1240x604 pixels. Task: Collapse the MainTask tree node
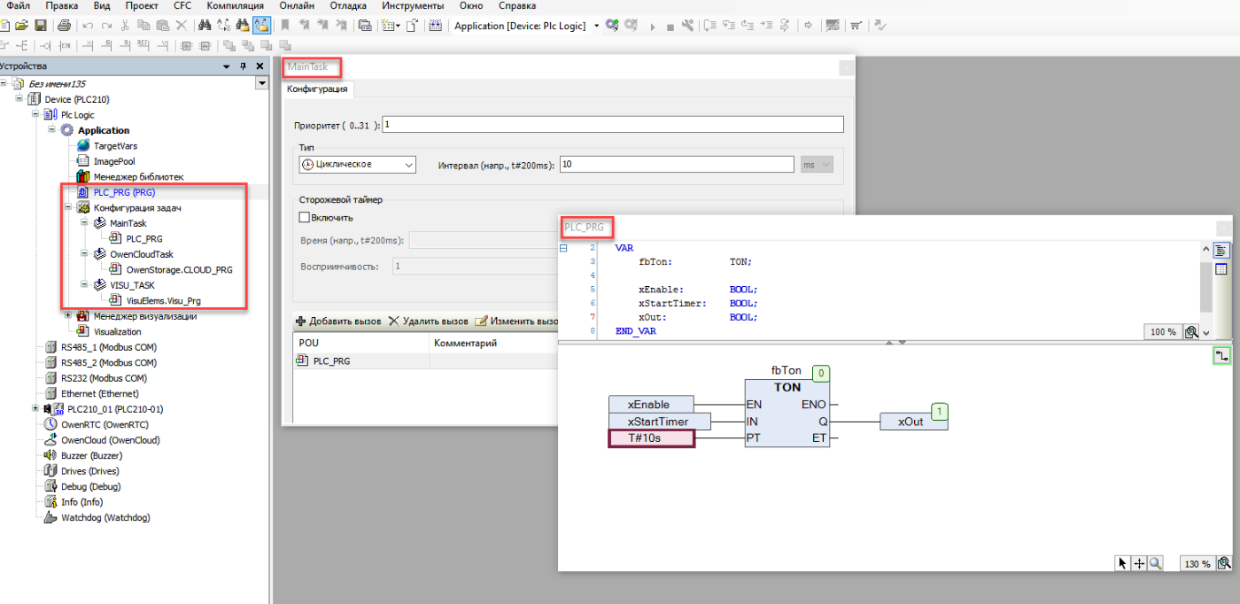pos(84,223)
